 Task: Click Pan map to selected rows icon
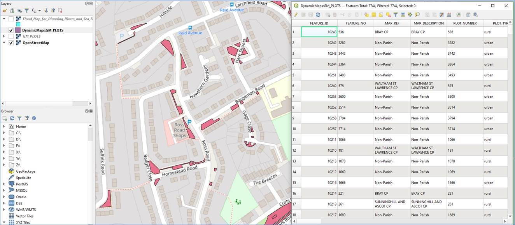(410, 15)
